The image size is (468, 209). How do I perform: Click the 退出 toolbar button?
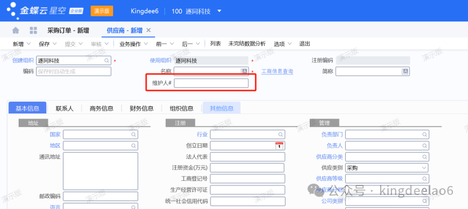tap(305, 44)
